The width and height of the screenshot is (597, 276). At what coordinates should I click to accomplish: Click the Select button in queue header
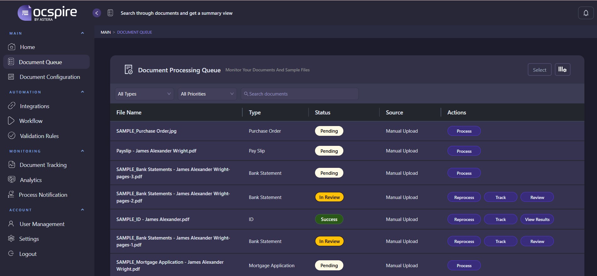[539, 70]
